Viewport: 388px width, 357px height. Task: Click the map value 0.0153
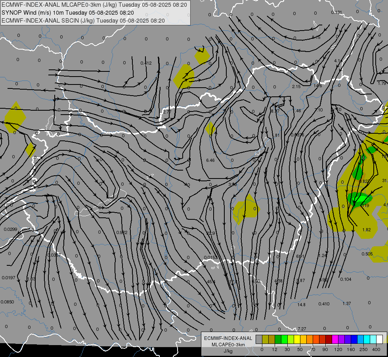[x=211, y=257]
